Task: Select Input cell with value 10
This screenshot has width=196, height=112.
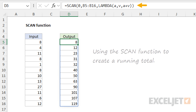Action: click(x=34, y=76)
